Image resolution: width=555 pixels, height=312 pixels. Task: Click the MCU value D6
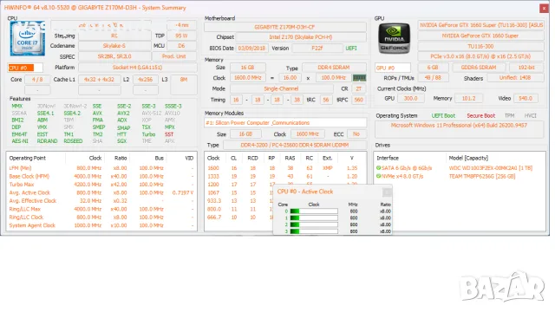click(x=181, y=46)
